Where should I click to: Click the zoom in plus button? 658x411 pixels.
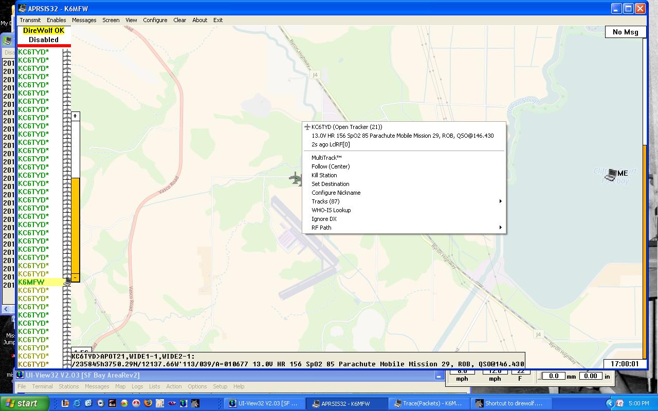tap(75, 116)
